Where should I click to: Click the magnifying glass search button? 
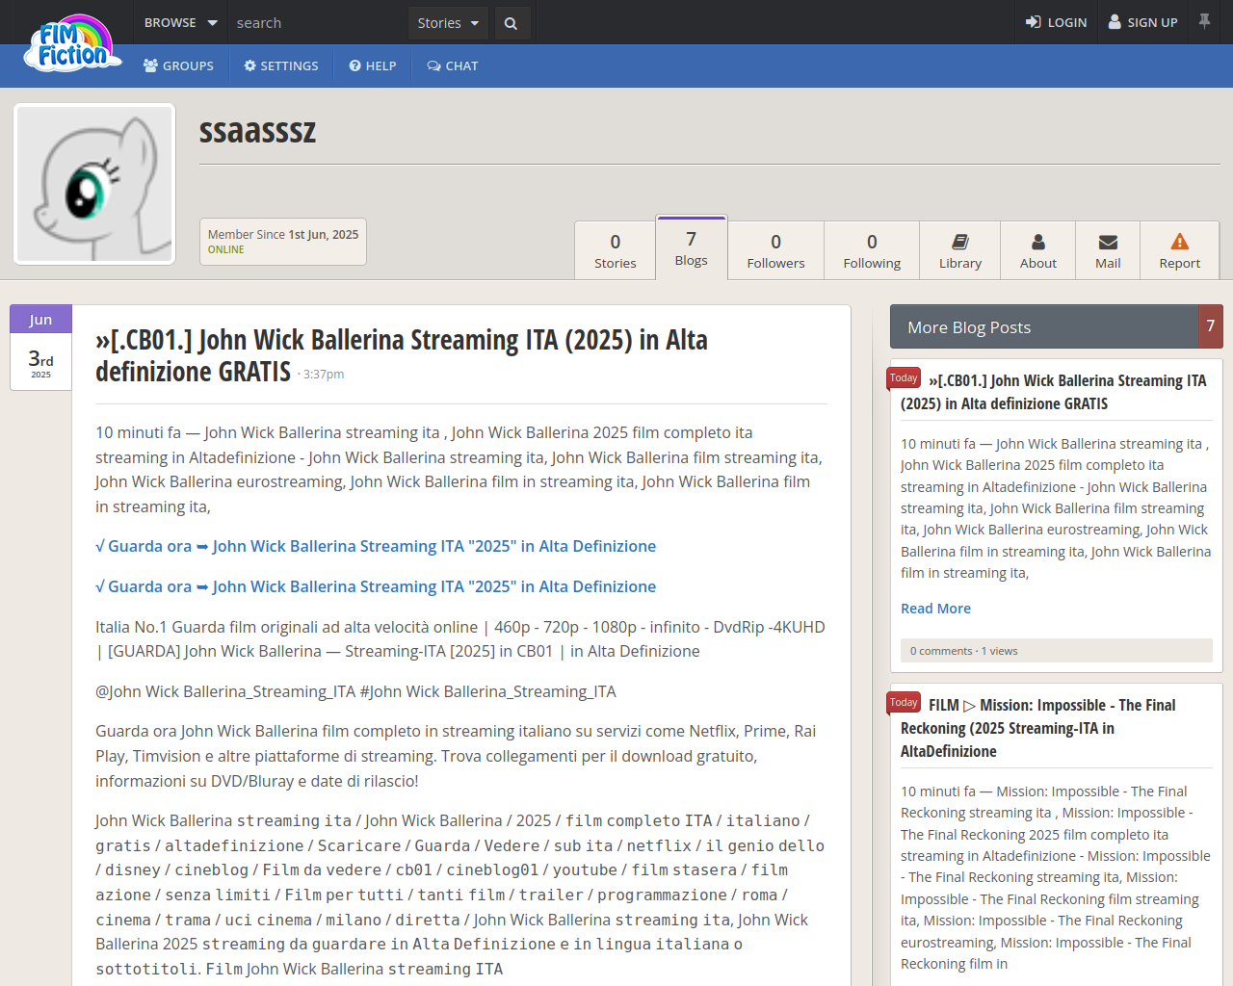tap(512, 22)
